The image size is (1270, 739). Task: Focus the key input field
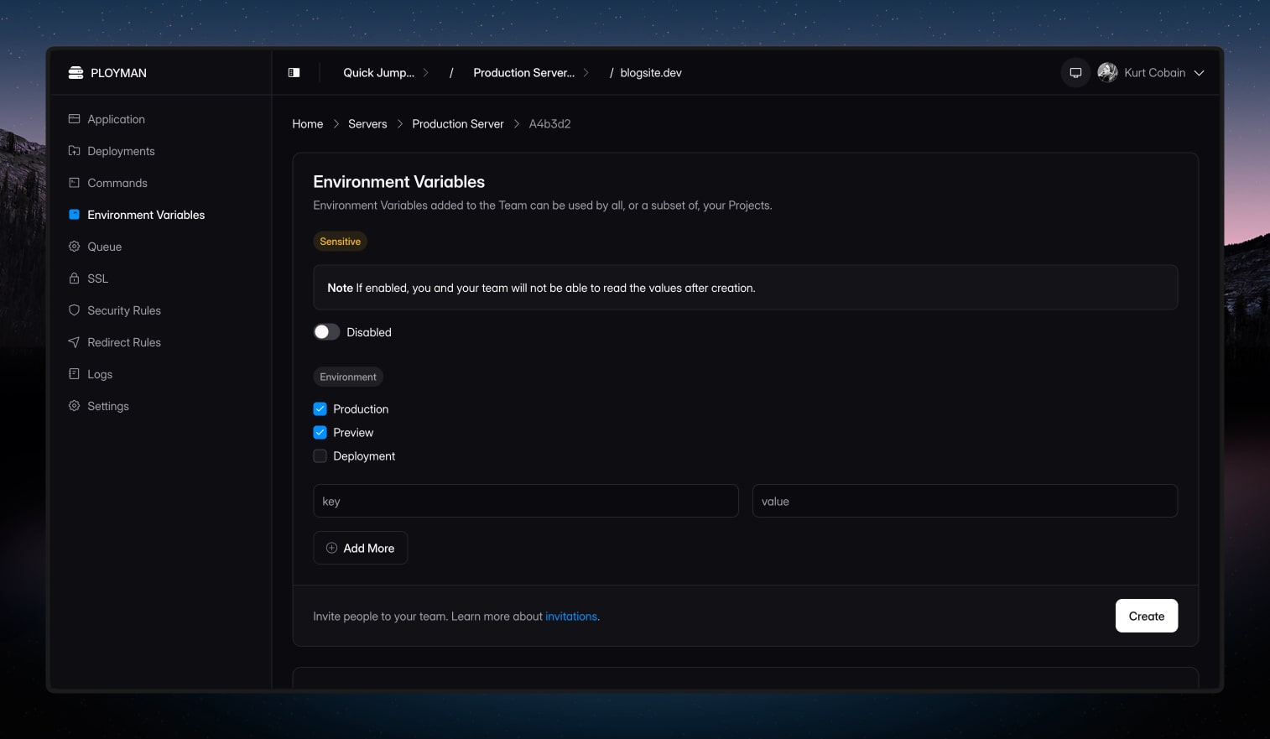click(x=526, y=501)
